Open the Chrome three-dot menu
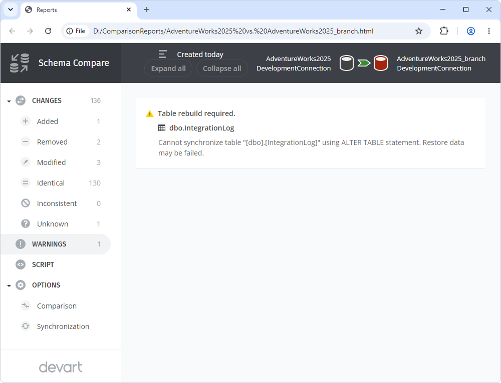 click(x=489, y=31)
